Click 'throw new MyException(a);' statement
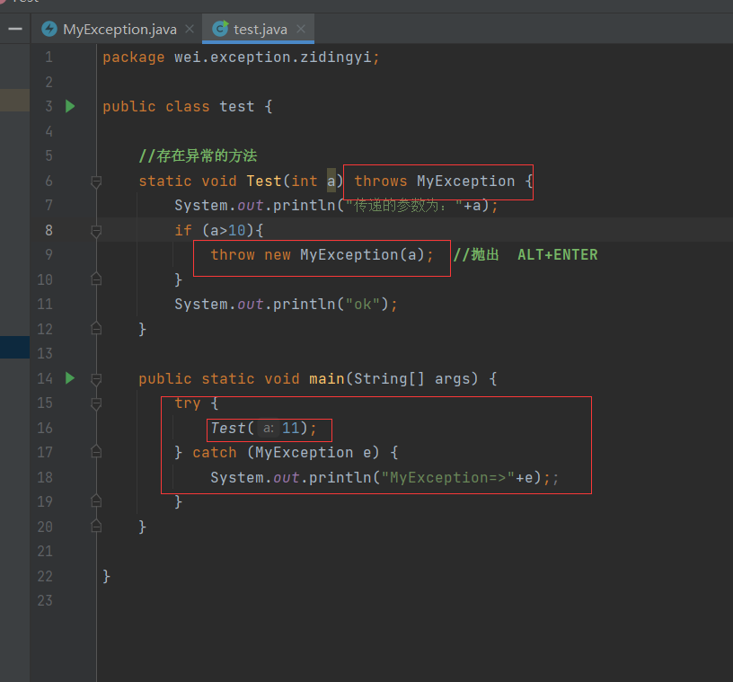 tap(322, 255)
